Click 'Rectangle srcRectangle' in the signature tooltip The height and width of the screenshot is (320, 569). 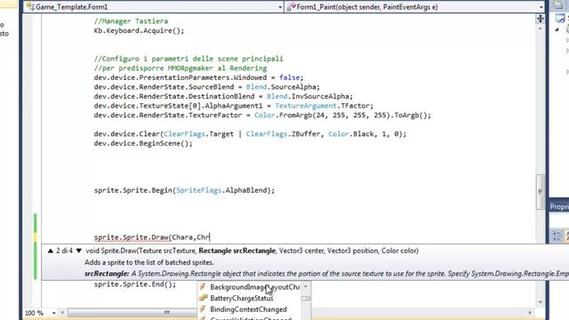(237, 251)
